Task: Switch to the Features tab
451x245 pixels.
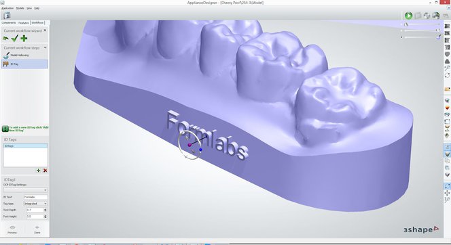Action: click(24, 22)
